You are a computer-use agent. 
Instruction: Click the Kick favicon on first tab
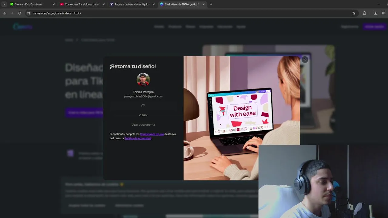click(x=12, y=4)
